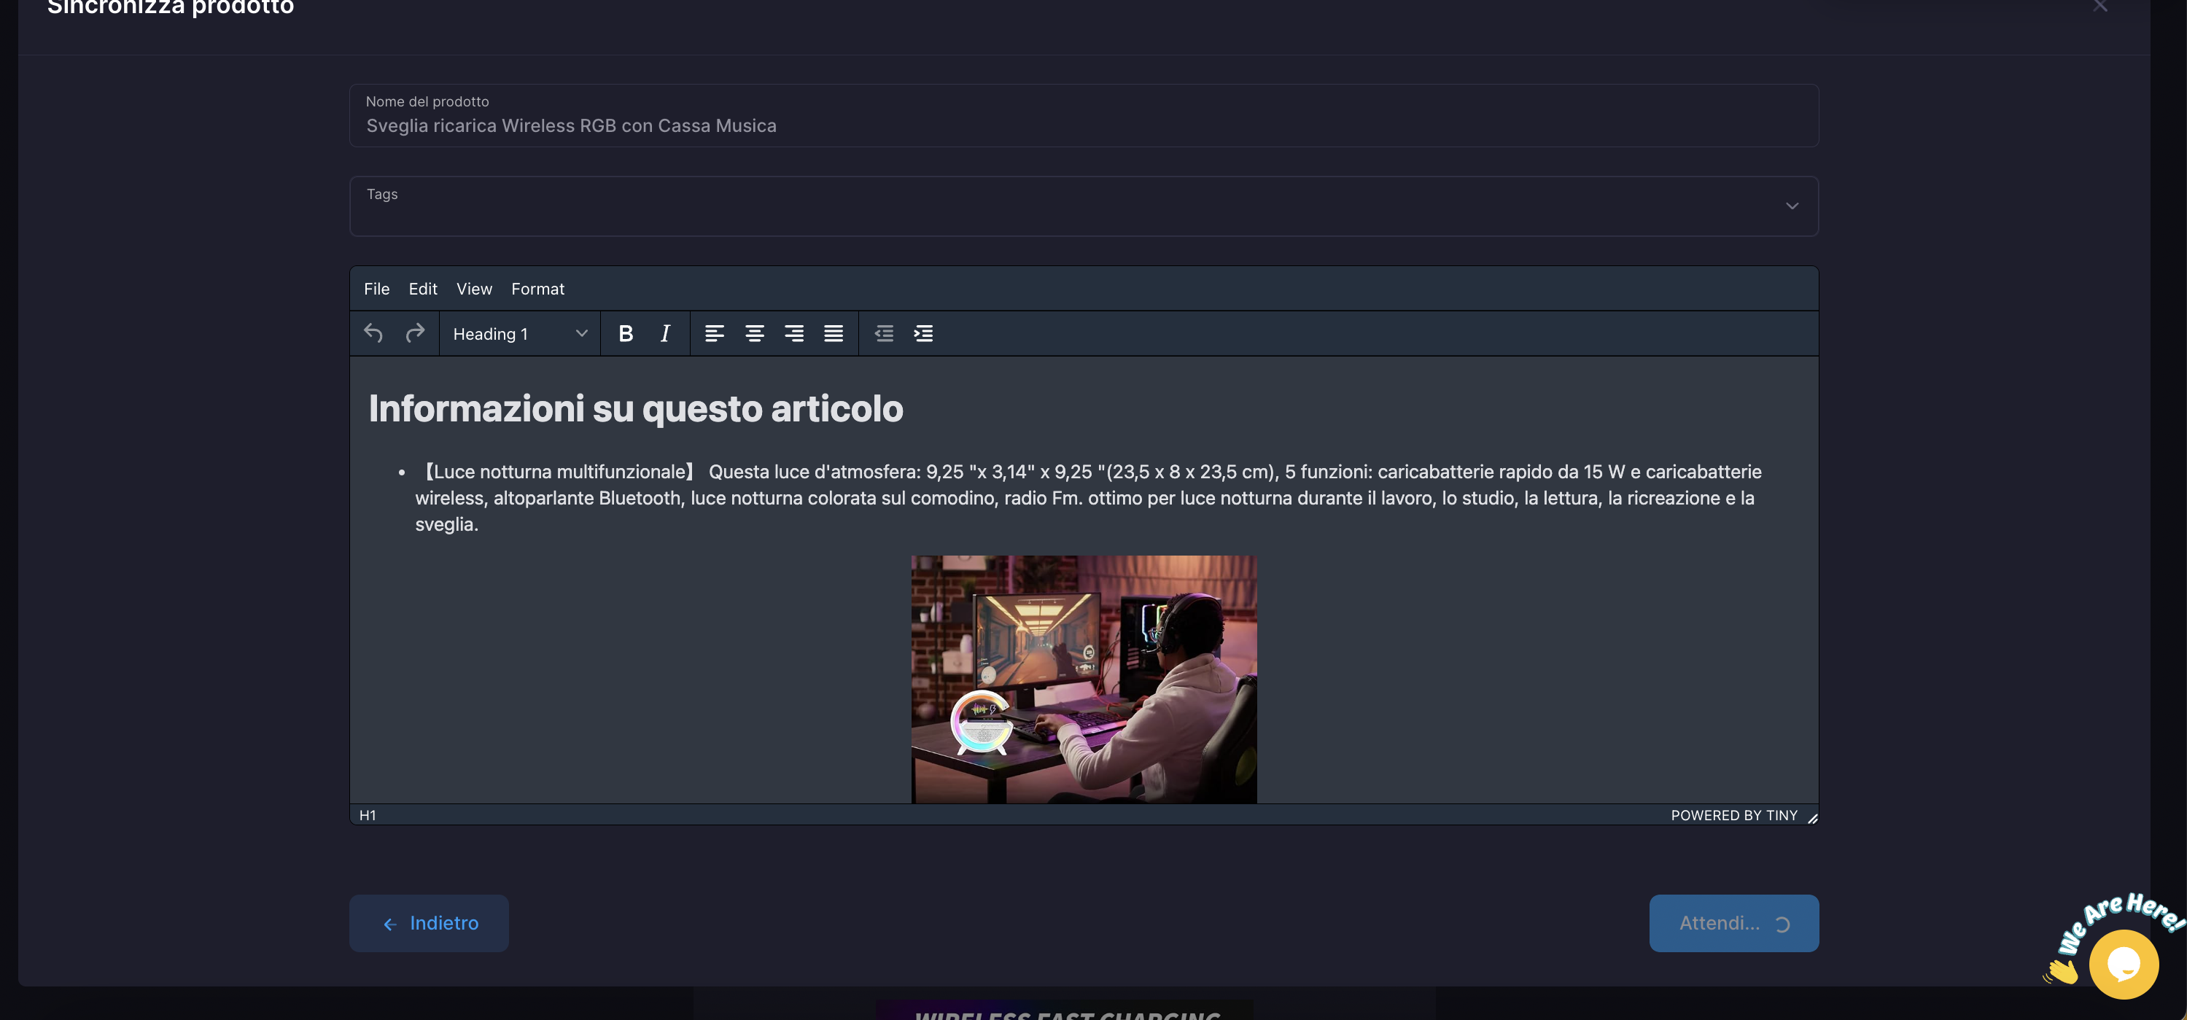
Task: Click the Indietro back button
Action: (x=429, y=923)
